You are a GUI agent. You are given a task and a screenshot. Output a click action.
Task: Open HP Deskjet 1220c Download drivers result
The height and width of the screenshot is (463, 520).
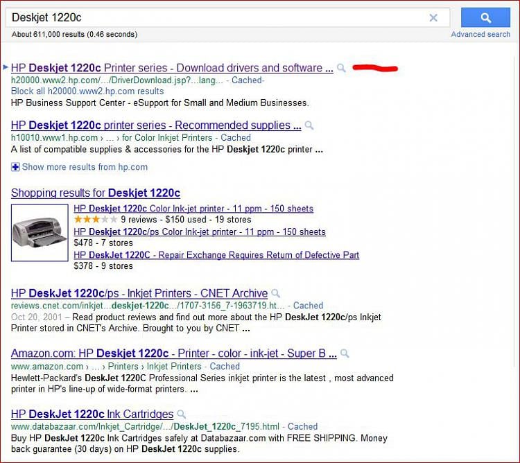tap(172, 68)
